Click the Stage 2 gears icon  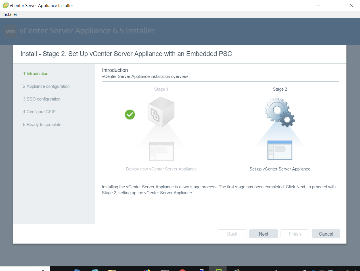(x=280, y=112)
